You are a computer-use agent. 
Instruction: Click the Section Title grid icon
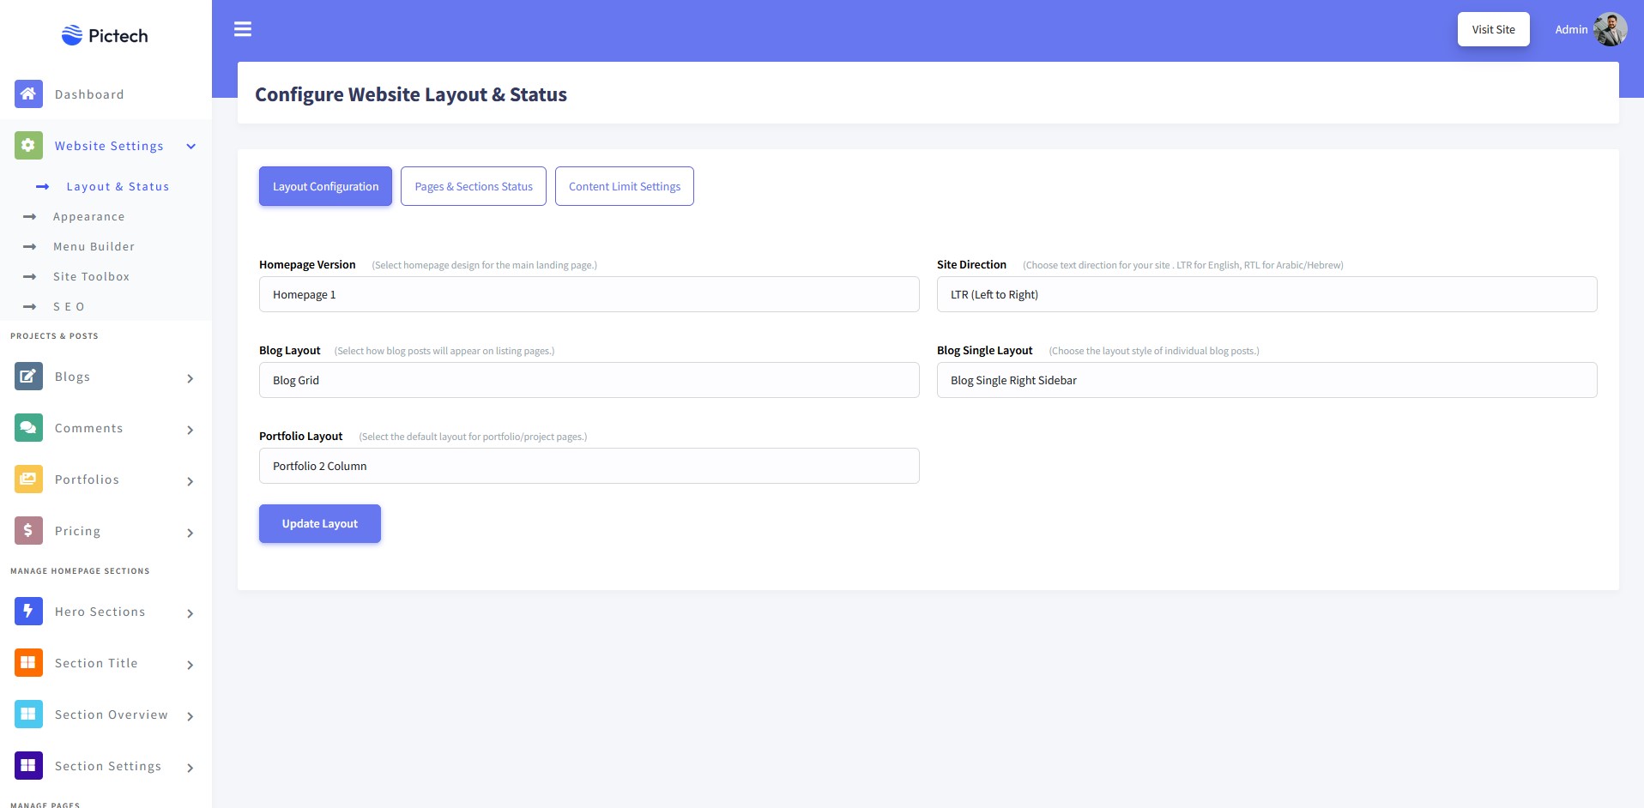click(28, 662)
